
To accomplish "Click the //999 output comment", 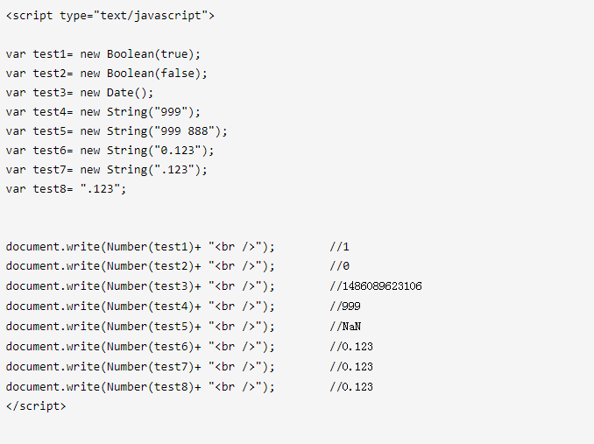I will pos(345,307).
